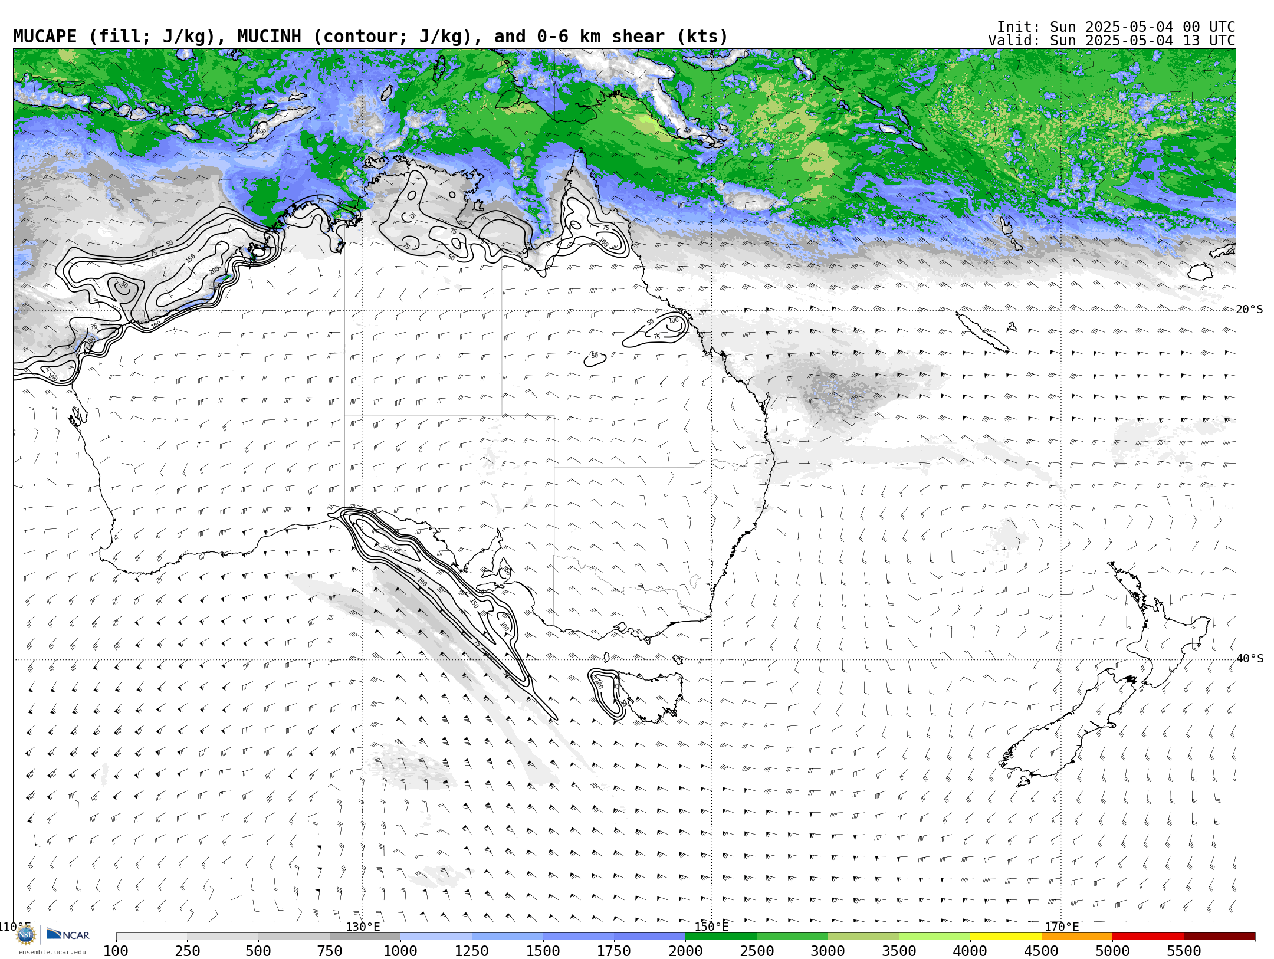Click the colorbar label 5500
Image resolution: width=1274 pixels, height=959 pixels.
1184,951
